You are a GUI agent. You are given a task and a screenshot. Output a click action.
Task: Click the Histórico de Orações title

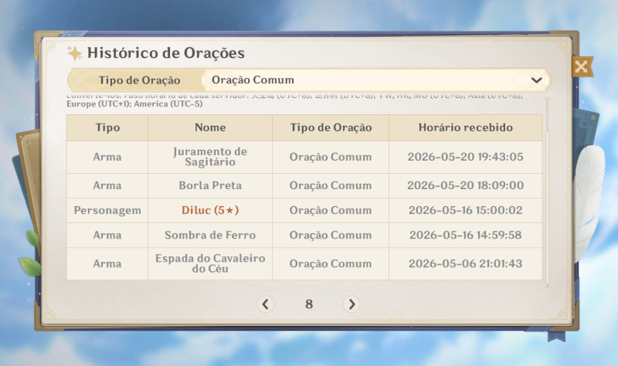(x=166, y=53)
